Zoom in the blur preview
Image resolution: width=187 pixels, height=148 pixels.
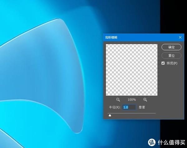tap(145, 100)
